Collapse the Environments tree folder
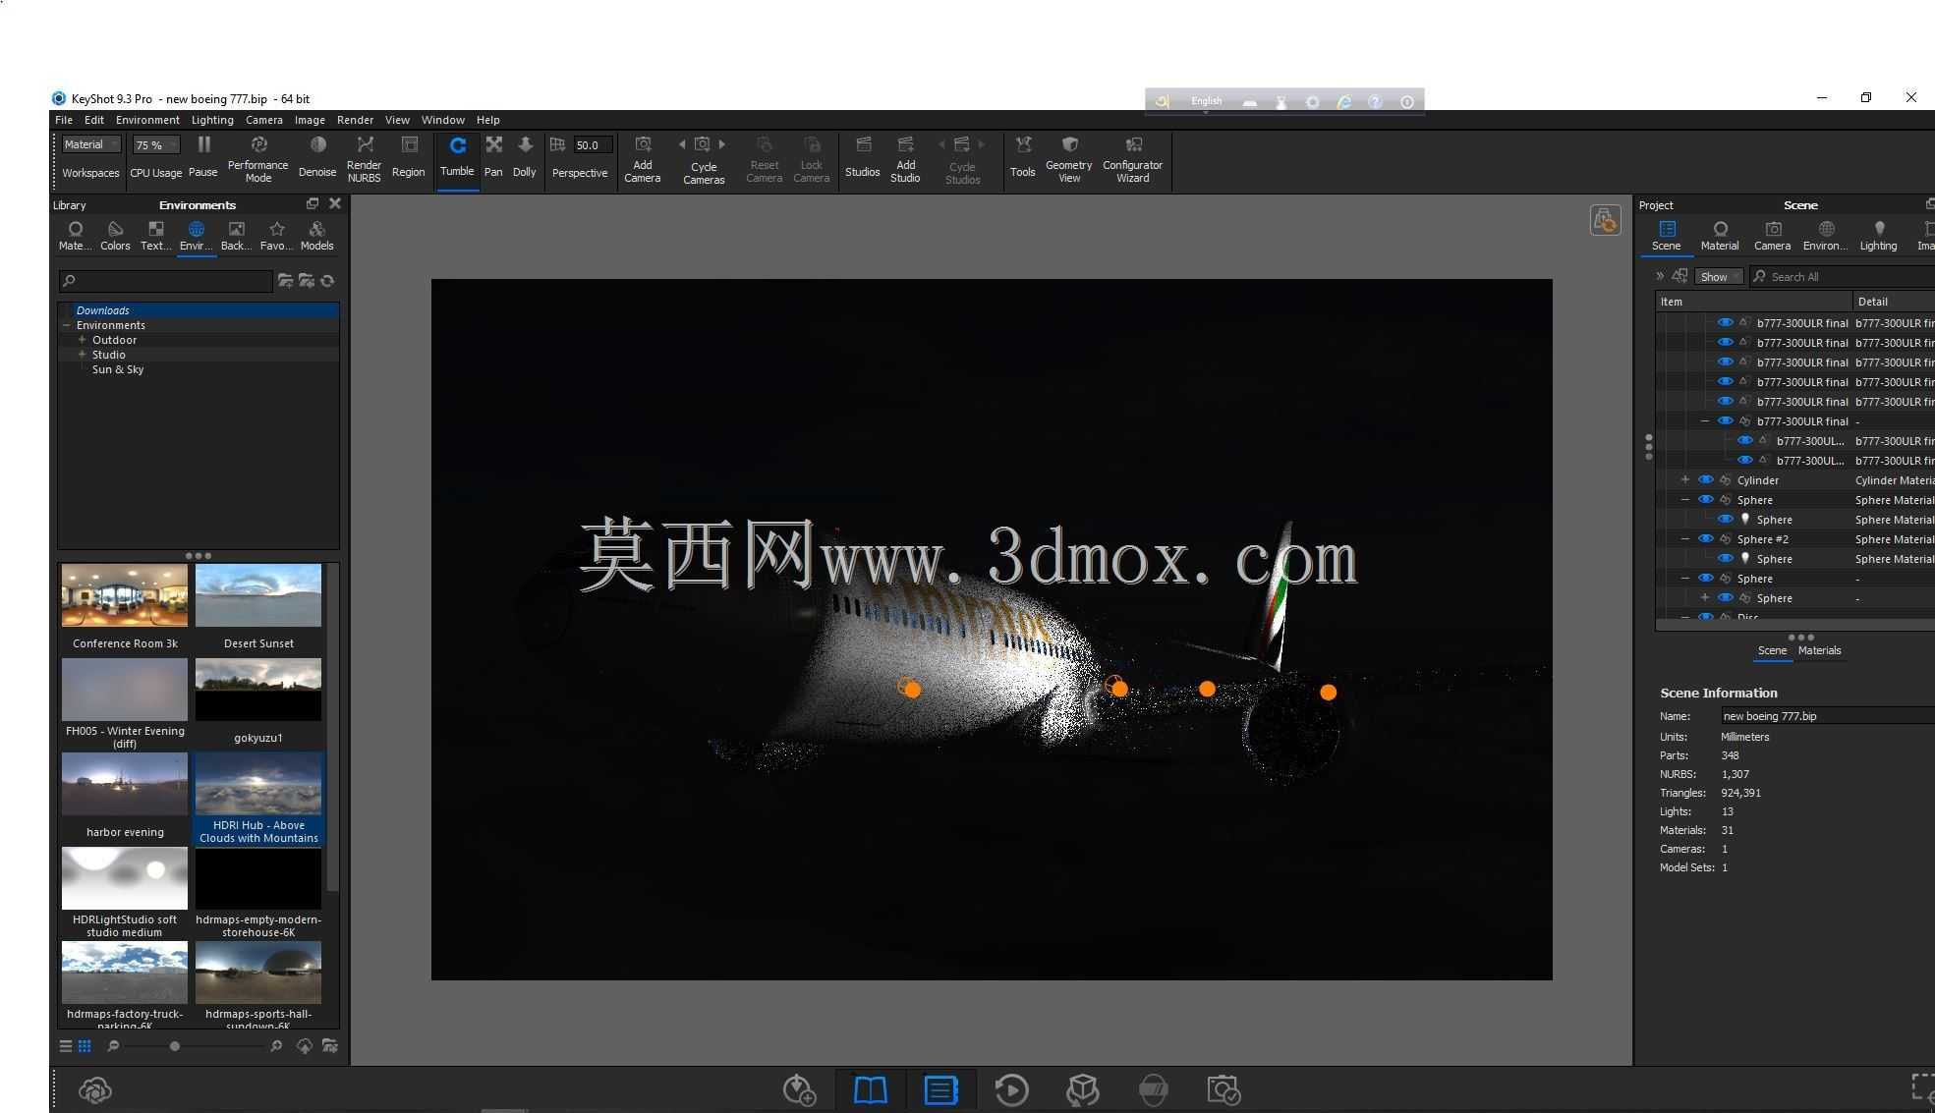 coord(67,325)
